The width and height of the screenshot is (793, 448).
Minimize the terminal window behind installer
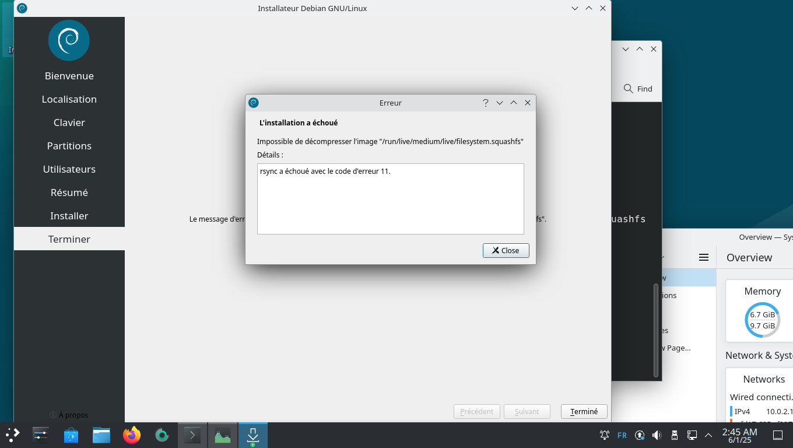pyautogui.click(x=626, y=49)
